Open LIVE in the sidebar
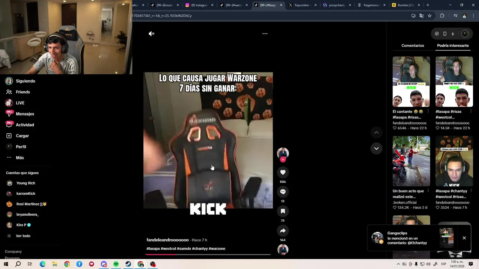The height and width of the screenshot is (269, 479). (20, 103)
